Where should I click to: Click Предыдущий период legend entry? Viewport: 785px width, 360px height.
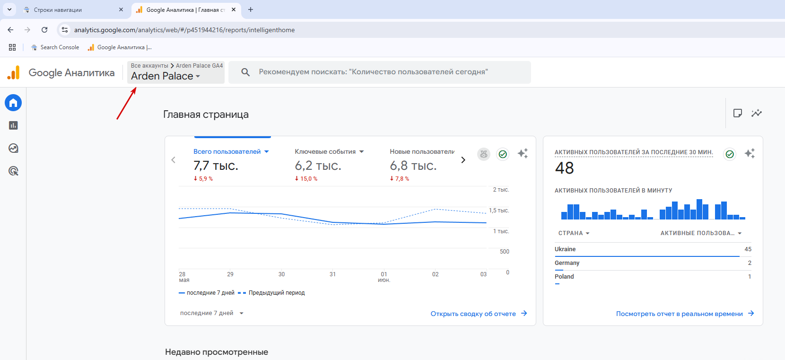tap(271, 293)
